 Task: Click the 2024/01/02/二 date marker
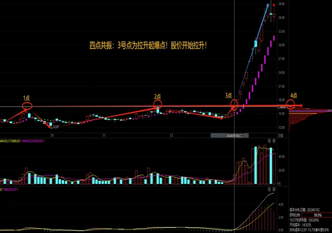(234, 135)
